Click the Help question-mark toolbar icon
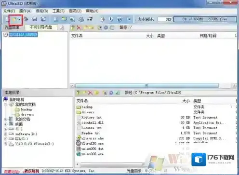The image size is (239, 175). 119,19
